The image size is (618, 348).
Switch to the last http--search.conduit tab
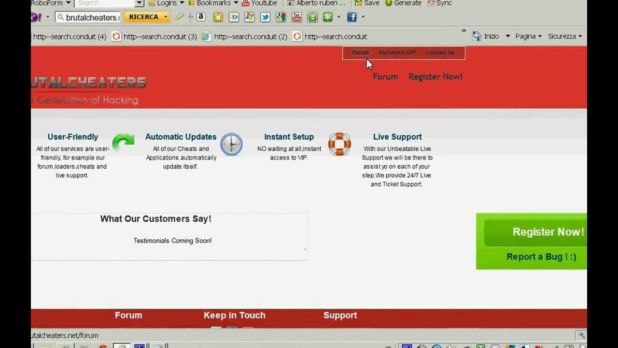point(330,36)
